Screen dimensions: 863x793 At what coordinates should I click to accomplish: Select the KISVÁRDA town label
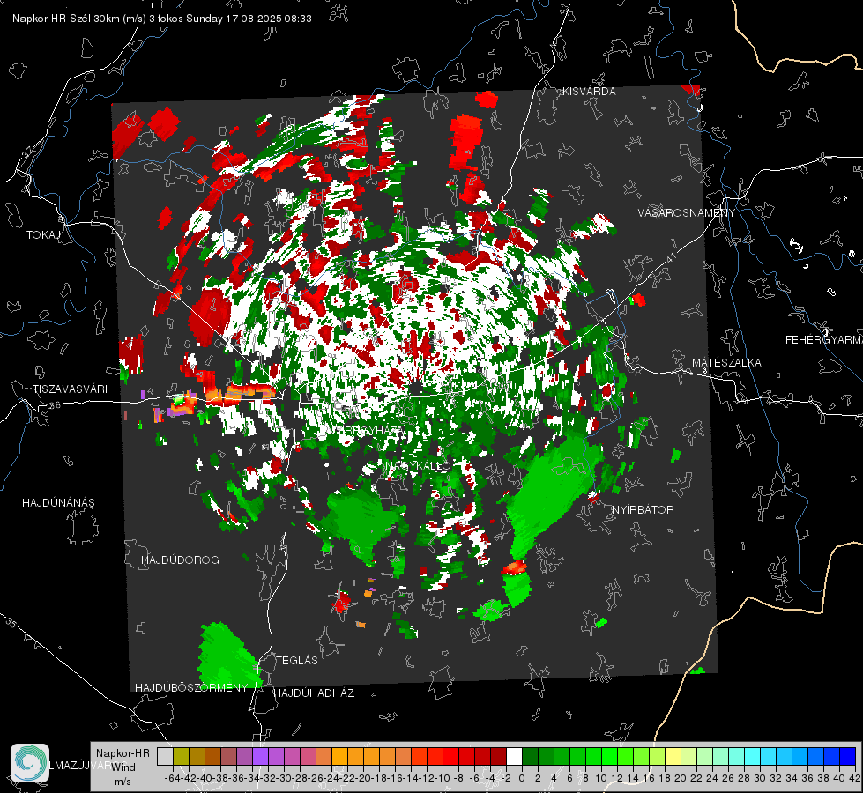589,92
